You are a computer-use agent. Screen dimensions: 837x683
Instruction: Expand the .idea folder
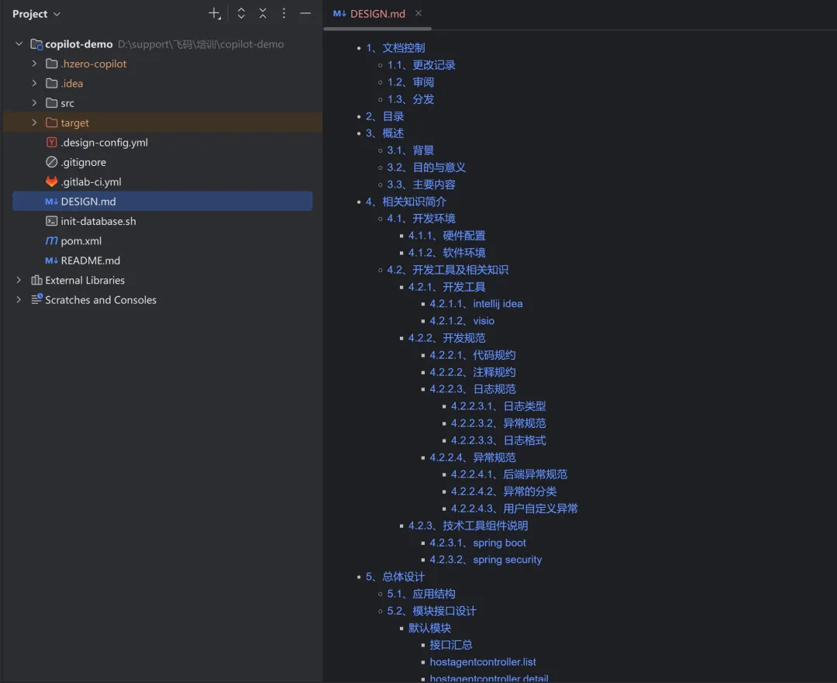click(34, 83)
